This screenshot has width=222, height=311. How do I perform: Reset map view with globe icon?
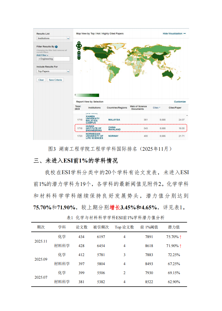[79, 55]
